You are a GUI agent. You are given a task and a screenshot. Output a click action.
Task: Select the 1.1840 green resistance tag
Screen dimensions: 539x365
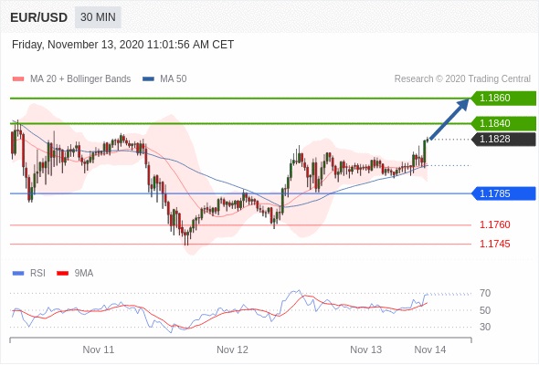tap(503, 123)
